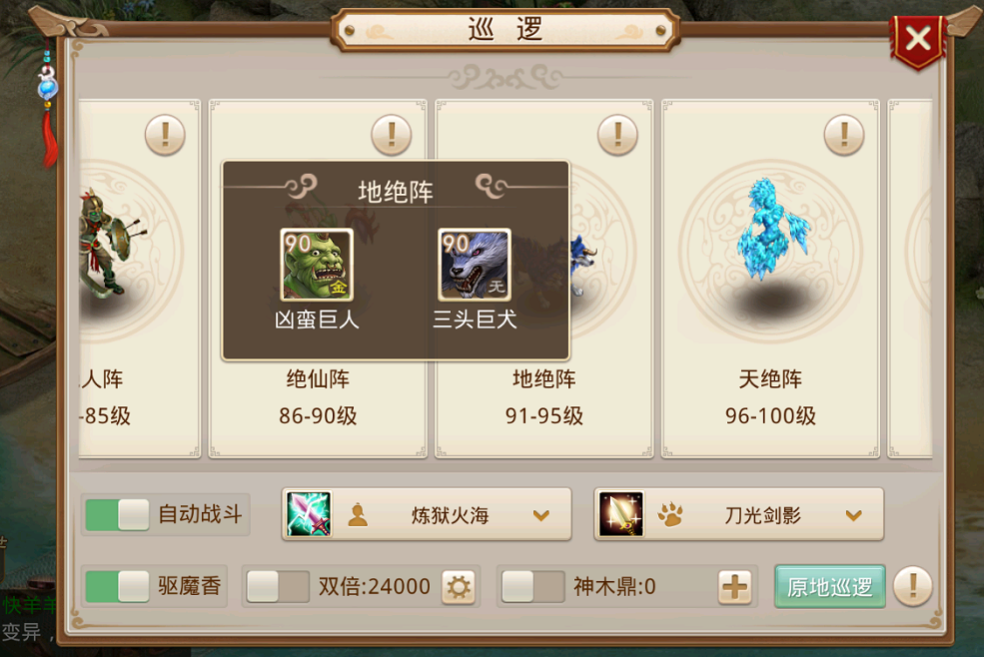Toggle the 自动战斗 switch
The height and width of the screenshot is (657, 984).
(x=117, y=514)
